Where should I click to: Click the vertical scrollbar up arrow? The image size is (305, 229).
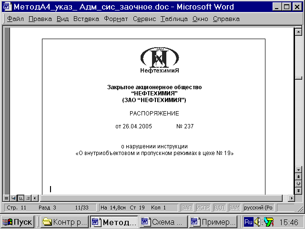(298, 32)
